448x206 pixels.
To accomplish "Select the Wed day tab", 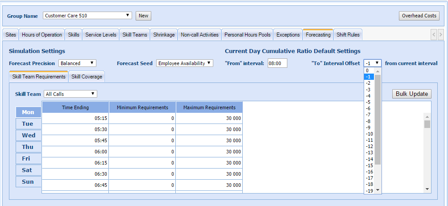I will click(x=29, y=136).
